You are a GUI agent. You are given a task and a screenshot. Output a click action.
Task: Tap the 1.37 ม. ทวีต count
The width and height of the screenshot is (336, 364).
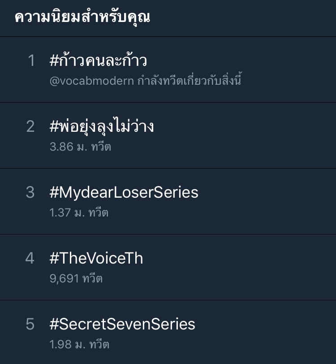point(79,212)
